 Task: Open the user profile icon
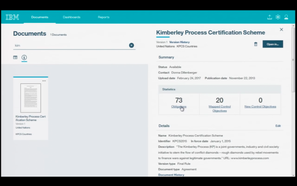point(286,17)
